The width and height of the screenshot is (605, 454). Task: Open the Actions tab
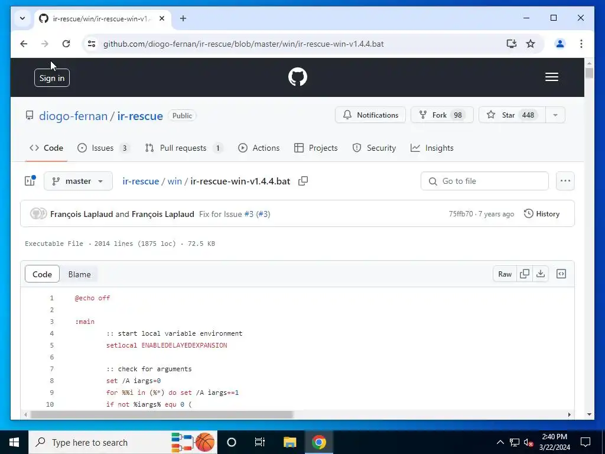(x=259, y=148)
